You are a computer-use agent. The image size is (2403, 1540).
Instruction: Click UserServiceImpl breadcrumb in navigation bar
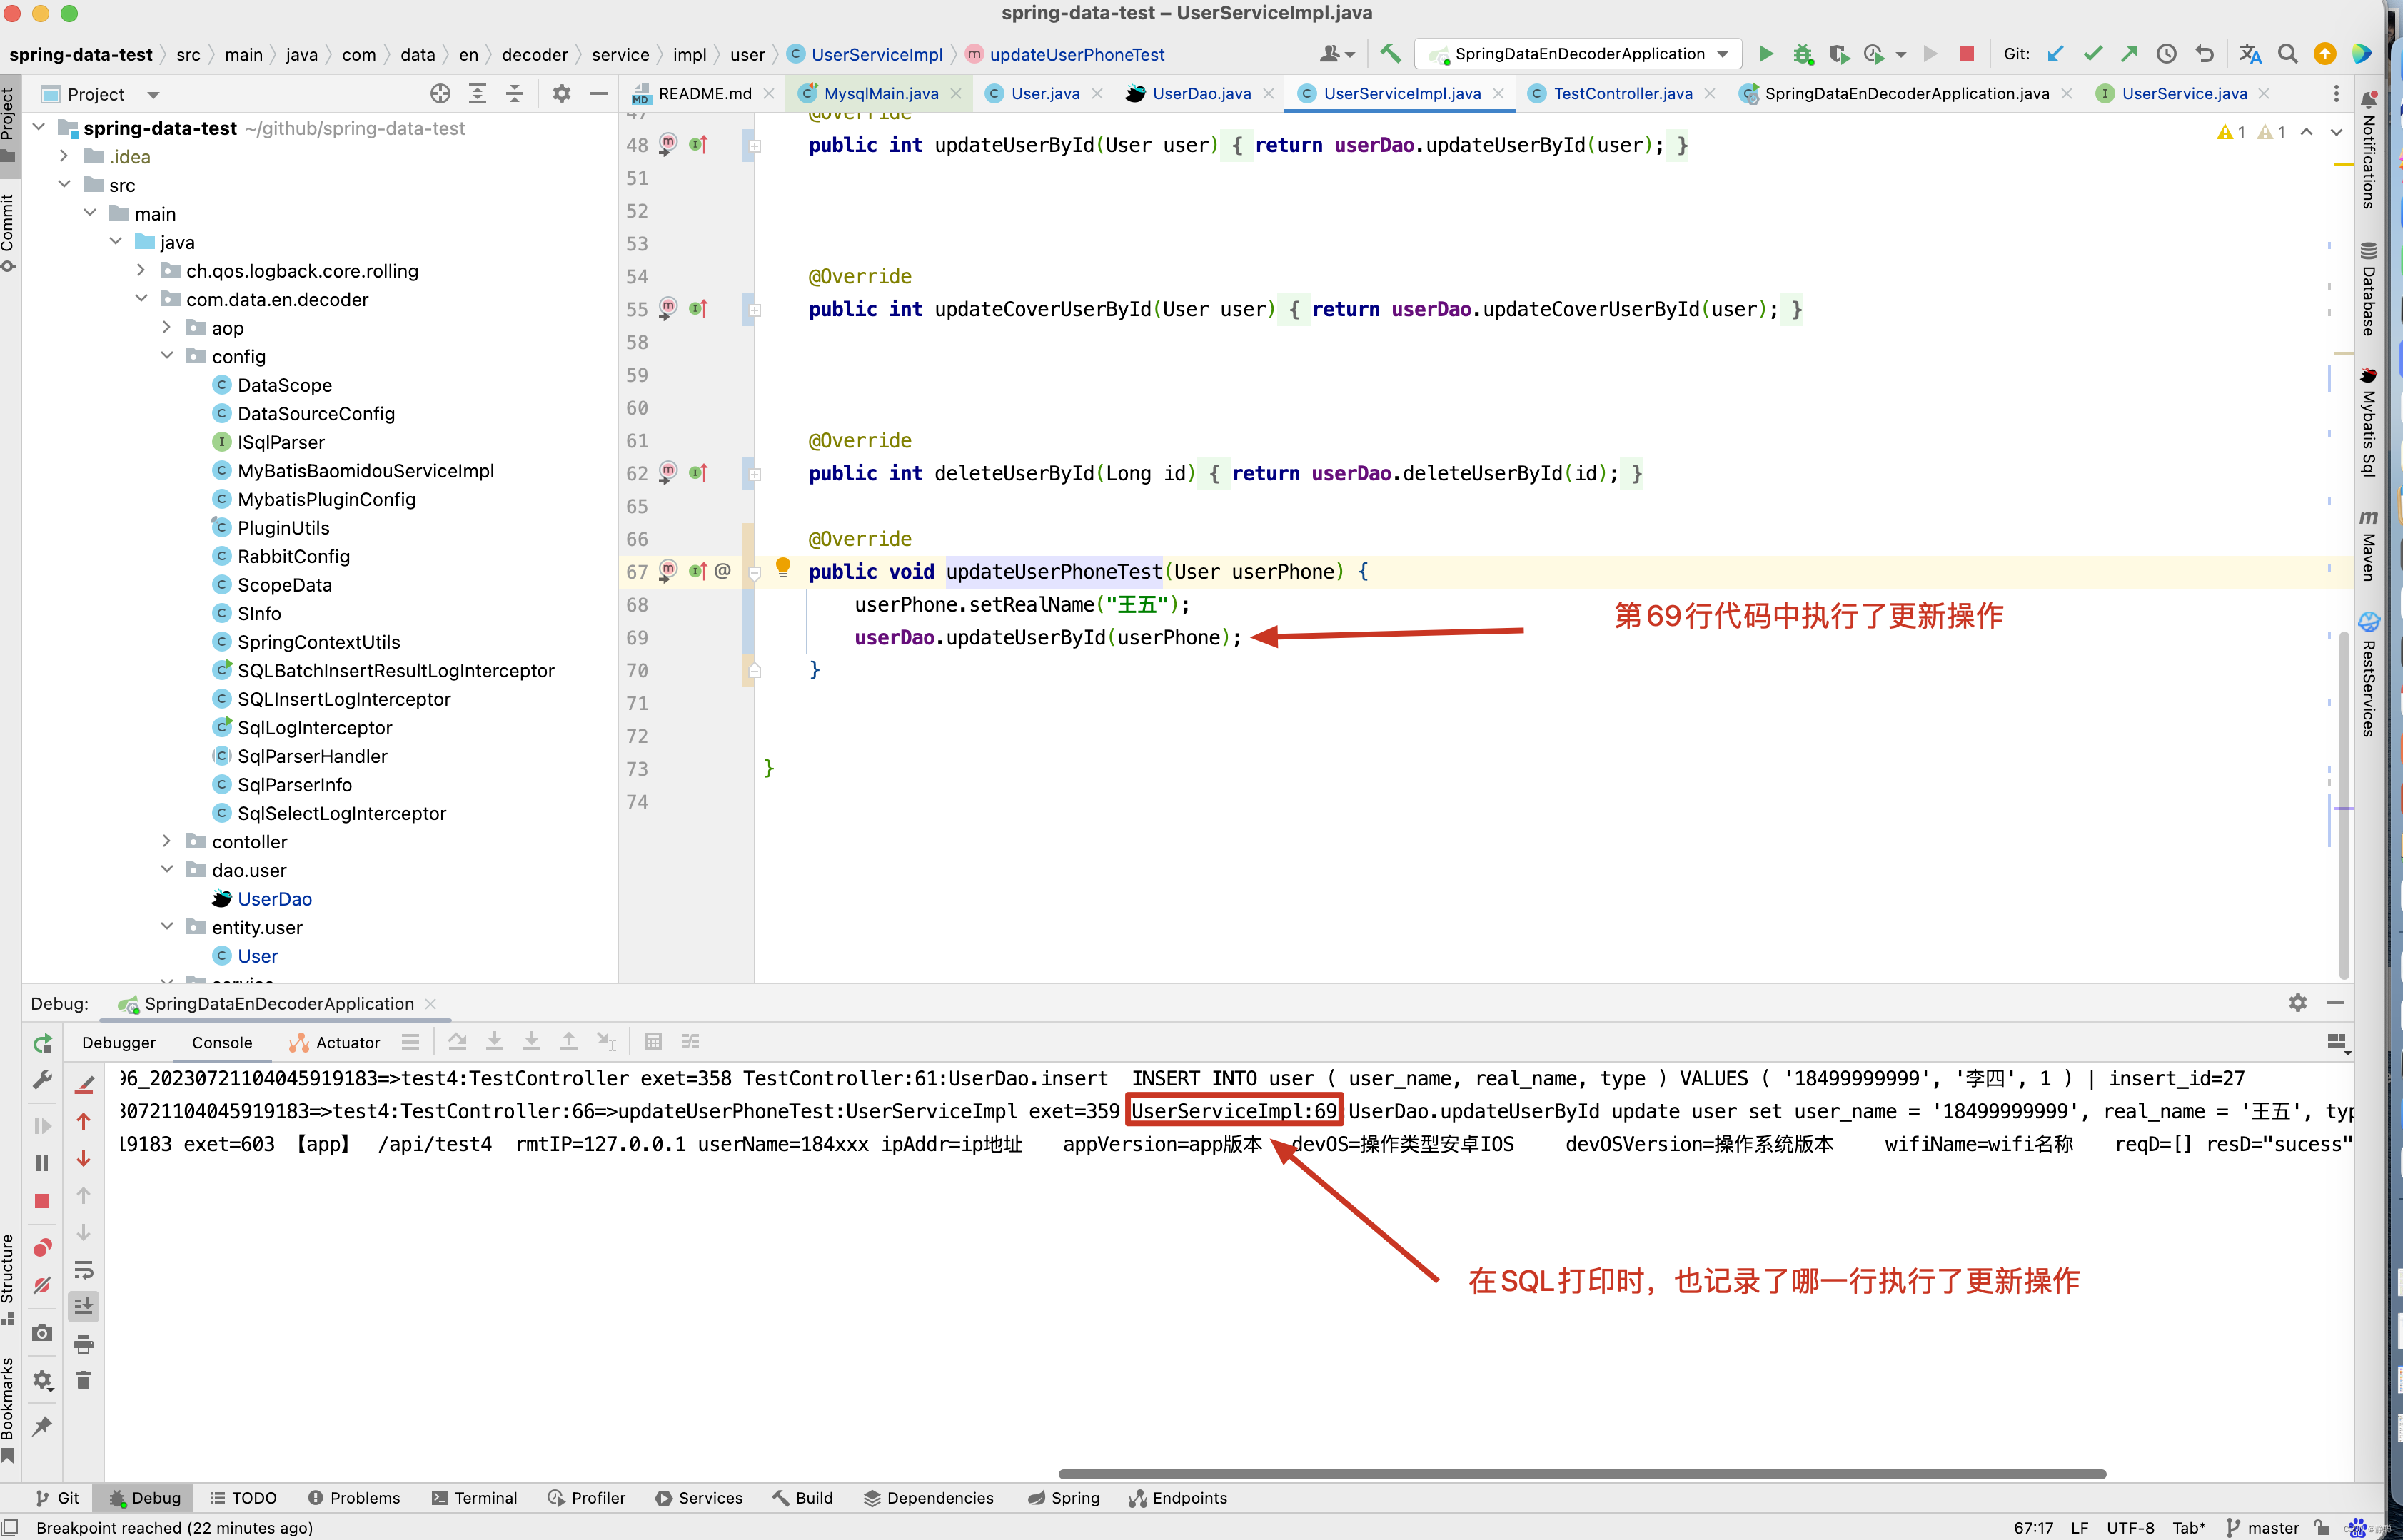[867, 54]
